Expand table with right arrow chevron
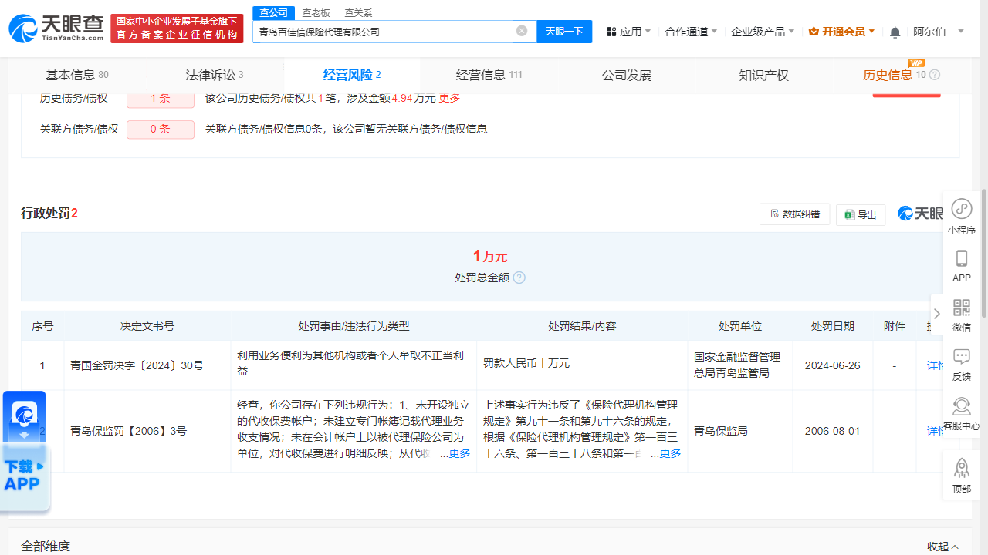The width and height of the screenshot is (988, 555). [937, 314]
